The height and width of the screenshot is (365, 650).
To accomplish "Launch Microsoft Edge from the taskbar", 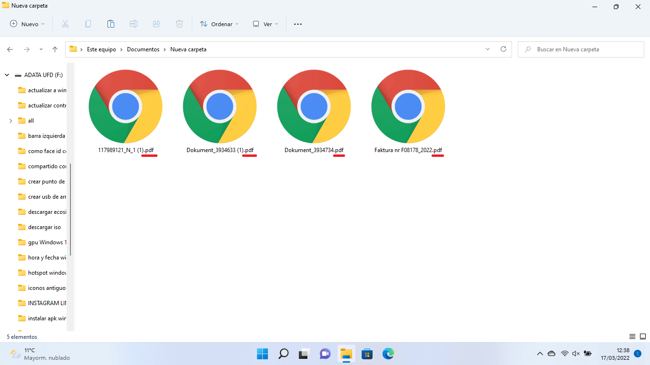I will (x=388, y=354).
